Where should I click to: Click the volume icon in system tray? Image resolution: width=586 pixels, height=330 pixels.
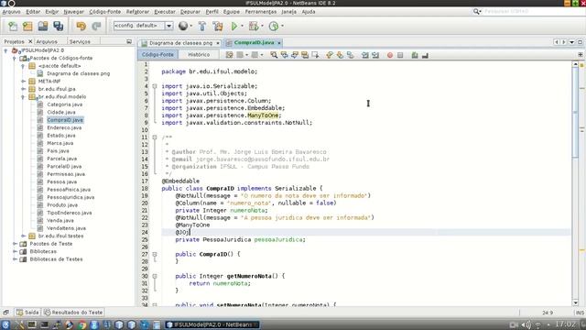point(526,324)
